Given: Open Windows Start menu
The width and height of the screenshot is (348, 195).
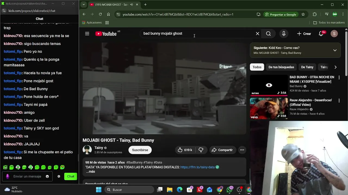Looking at the screenshot, I should tap(99, 190).
